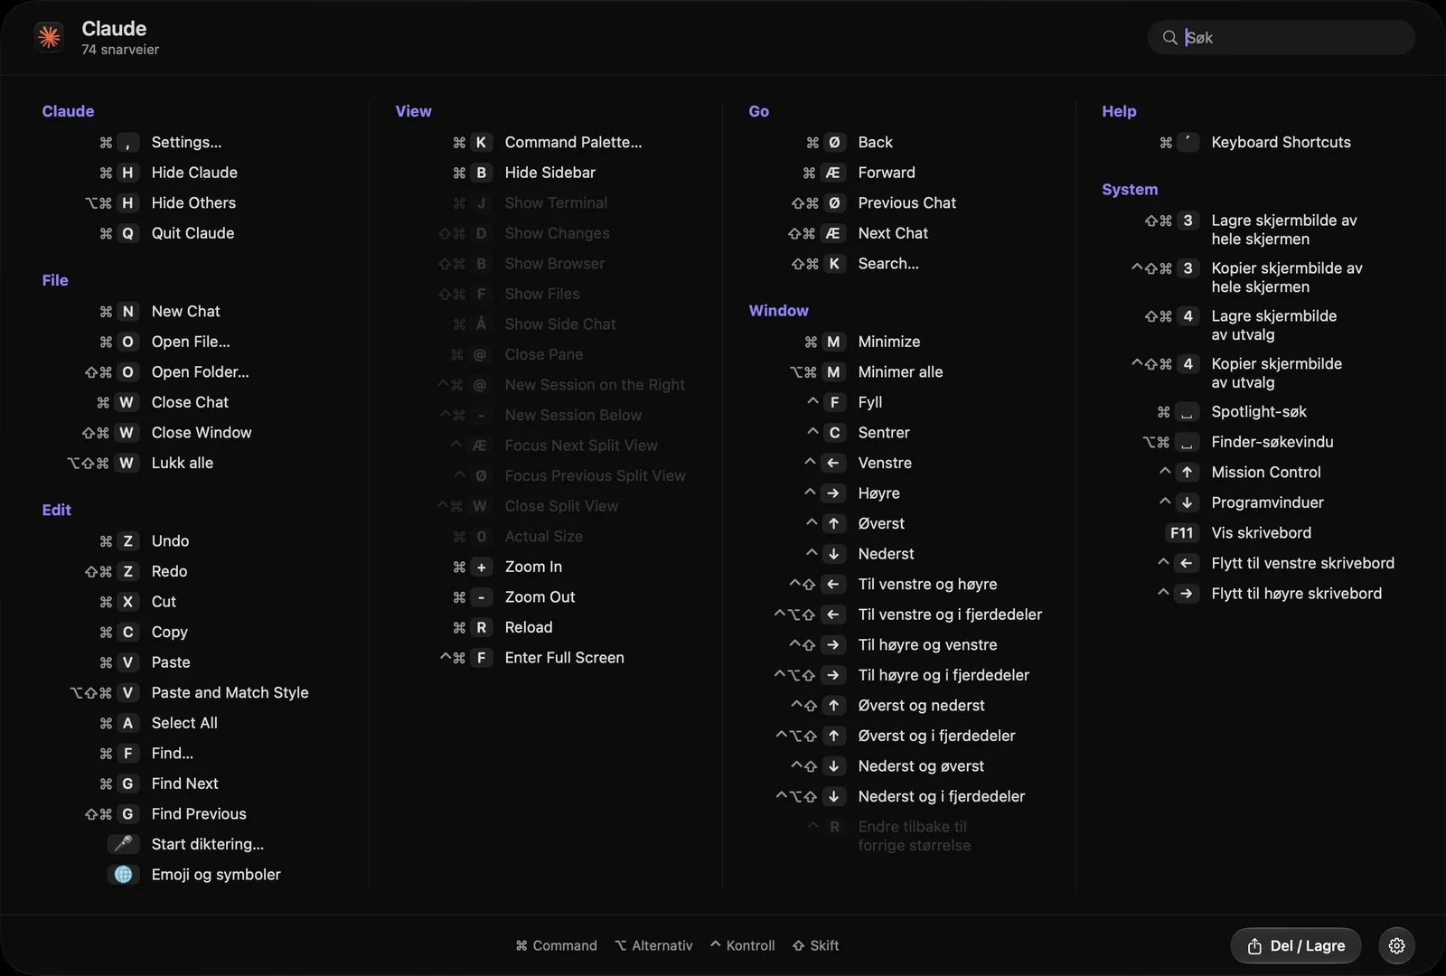1446x976 pixels.
Task: Click the Keyboard Shortcuts entry
Action: coord(1254,142)
